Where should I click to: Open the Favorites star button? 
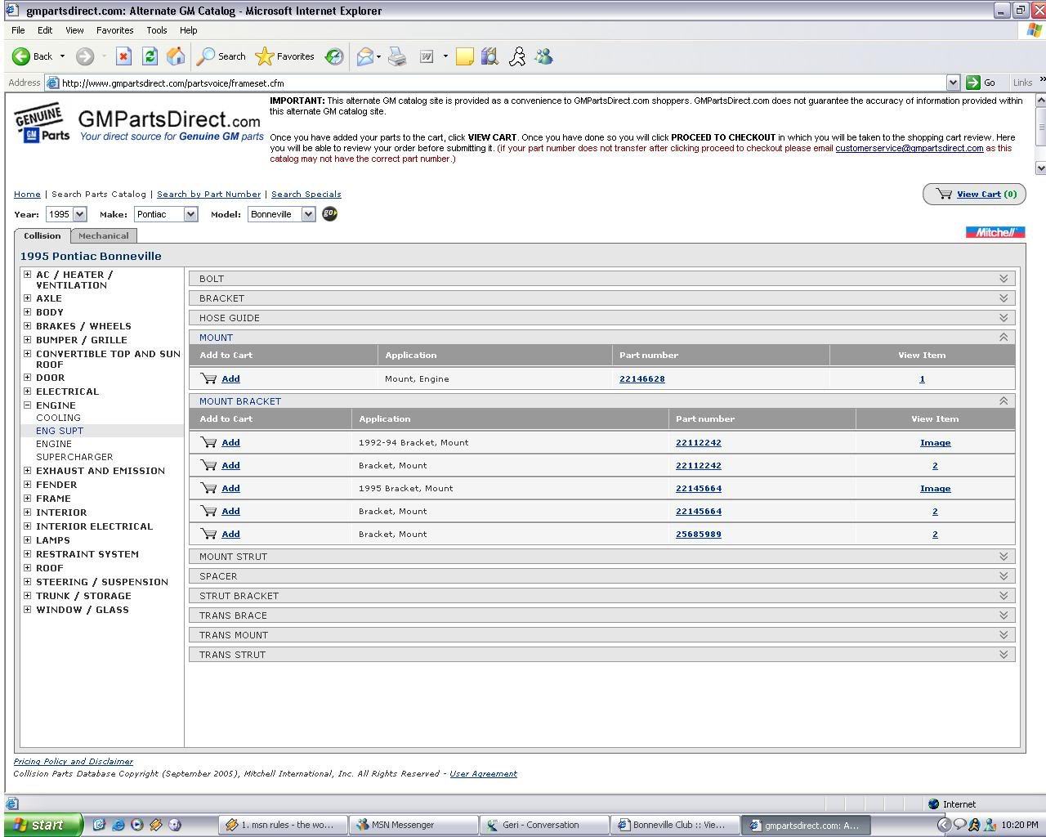pyautogui.click(x=284, y=56)
